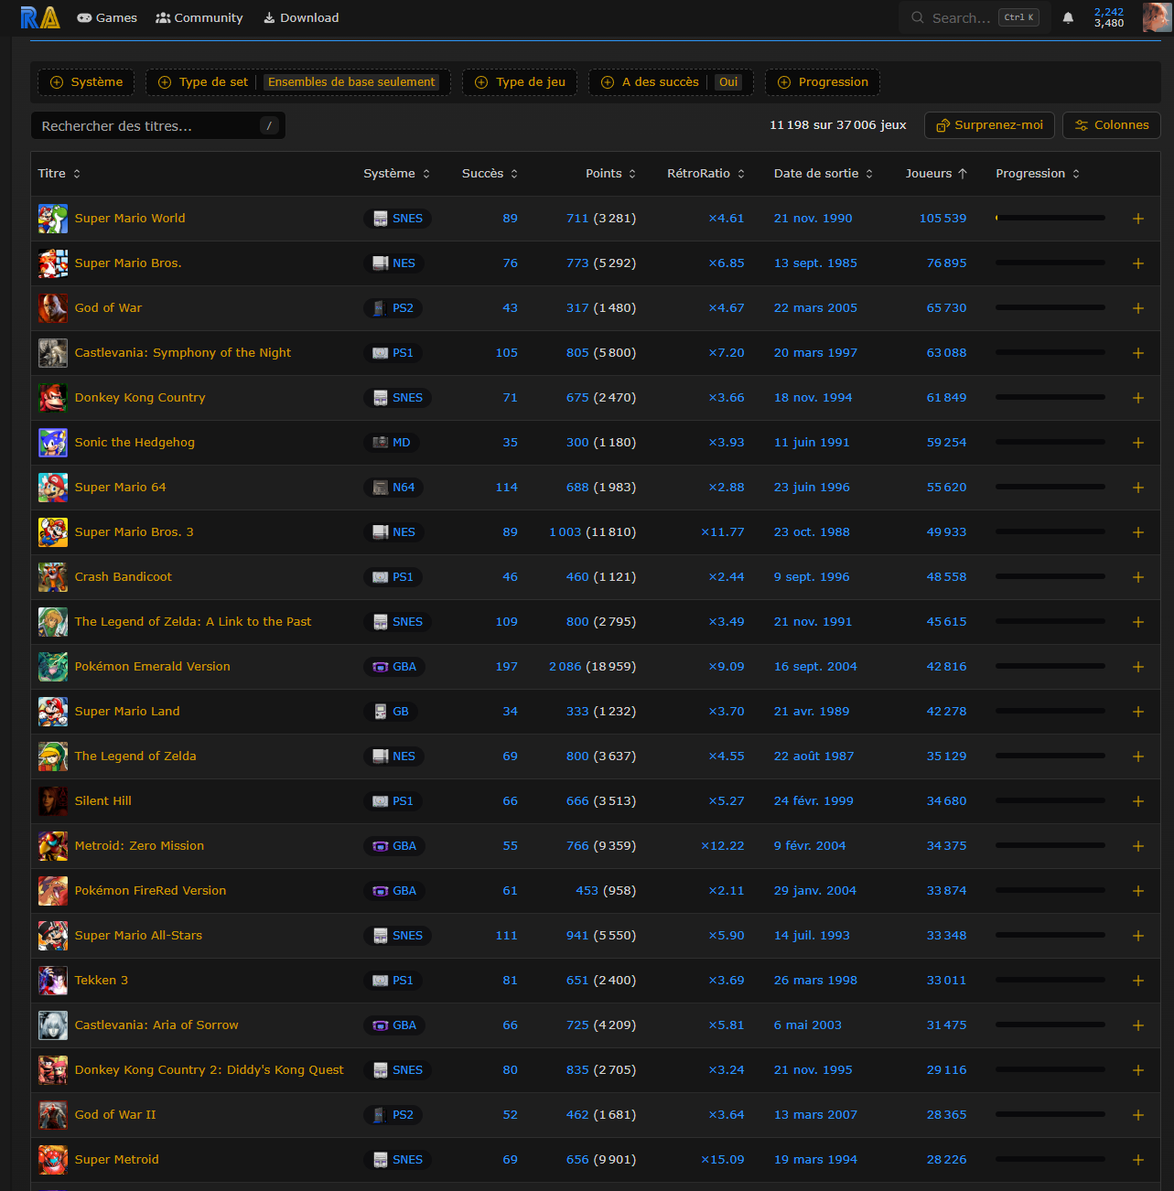The height and width of the screenshot is (1191, 1174).
Task: Click PS2 system badge for God of War
Action: tap(393, 308)
